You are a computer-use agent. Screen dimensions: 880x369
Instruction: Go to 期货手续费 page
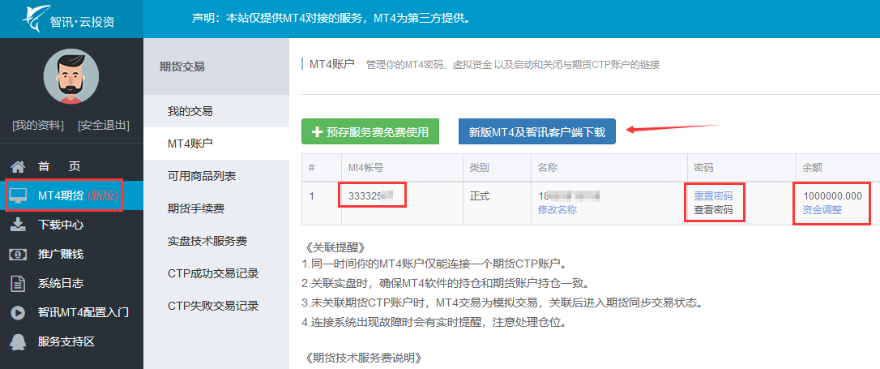pyautogui.click(x=195, y=208)
